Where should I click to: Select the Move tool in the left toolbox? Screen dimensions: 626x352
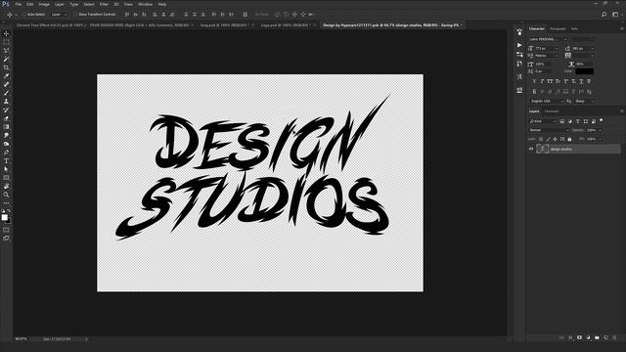point(6,34)
